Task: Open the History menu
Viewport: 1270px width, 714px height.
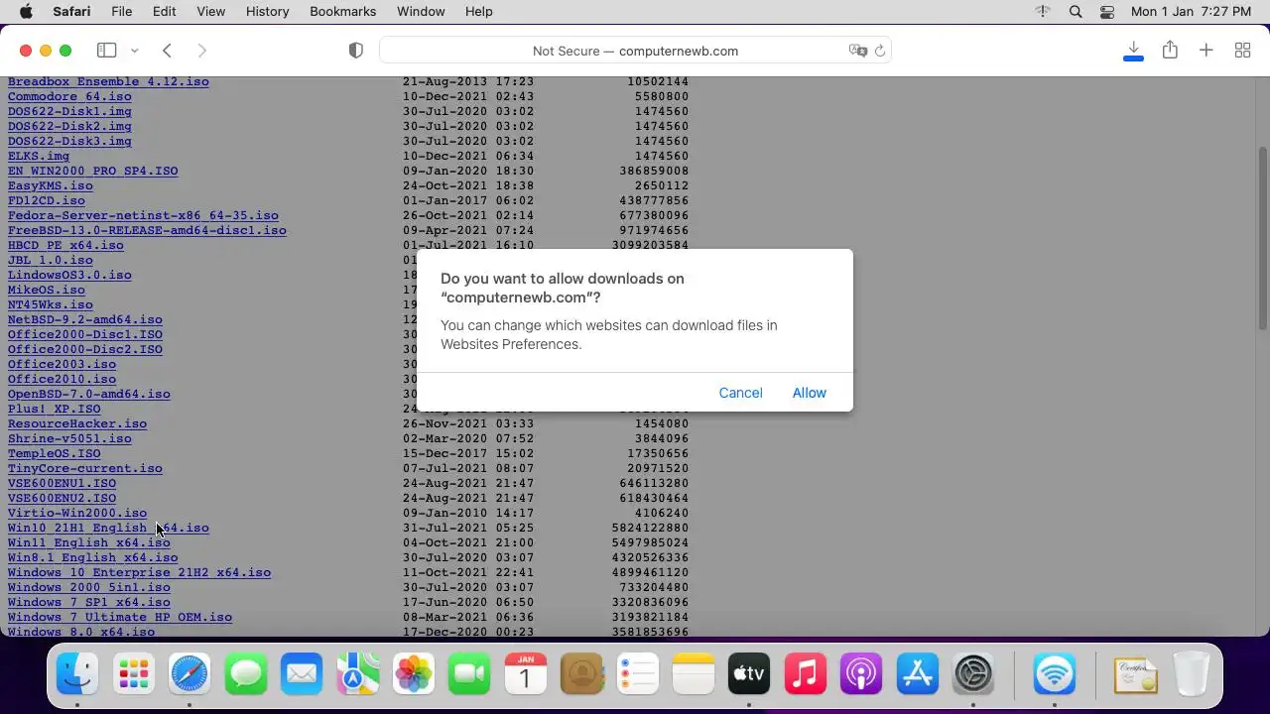Action: [267, 11]
